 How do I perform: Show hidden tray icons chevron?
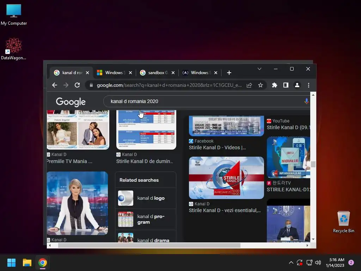pos(291,263)
